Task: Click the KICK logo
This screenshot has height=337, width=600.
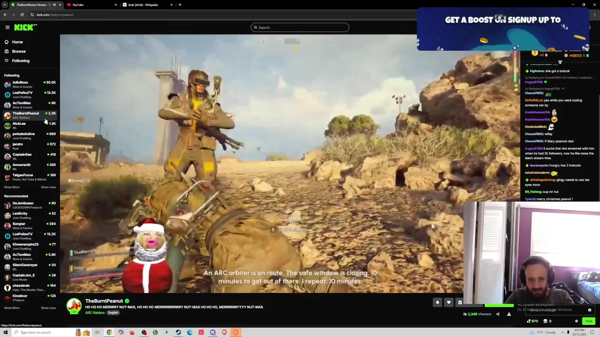Action: point(23,28)
